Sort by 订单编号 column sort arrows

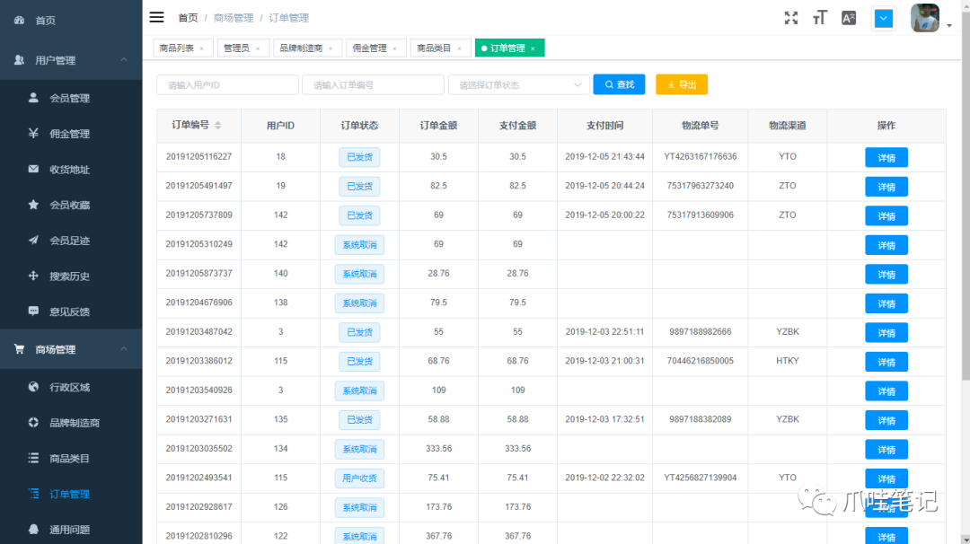pyautogui.click(x=217, y=126)
